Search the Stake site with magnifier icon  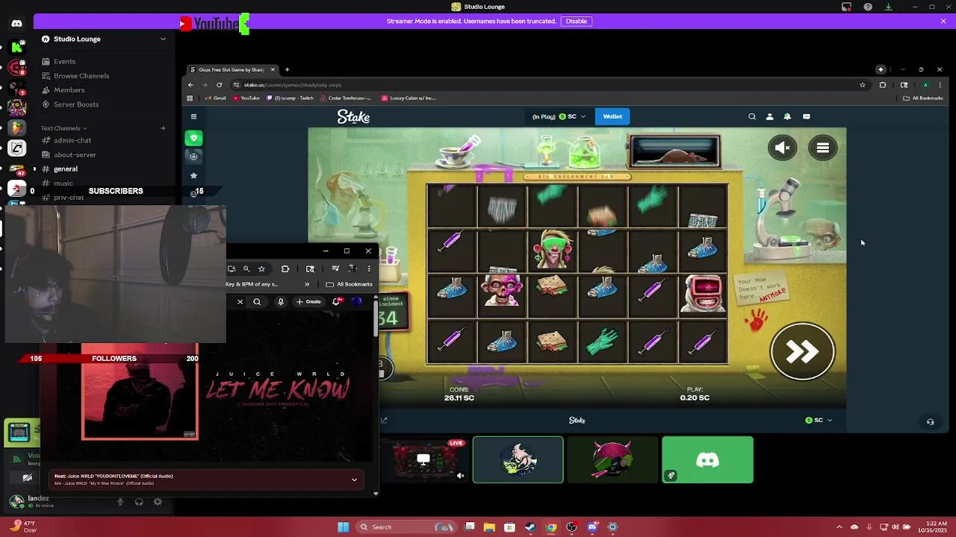pos(752,116)
